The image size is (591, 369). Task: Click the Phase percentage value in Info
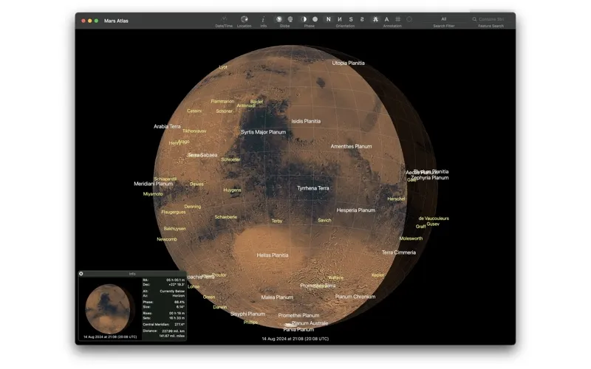[x=180, y=302]
